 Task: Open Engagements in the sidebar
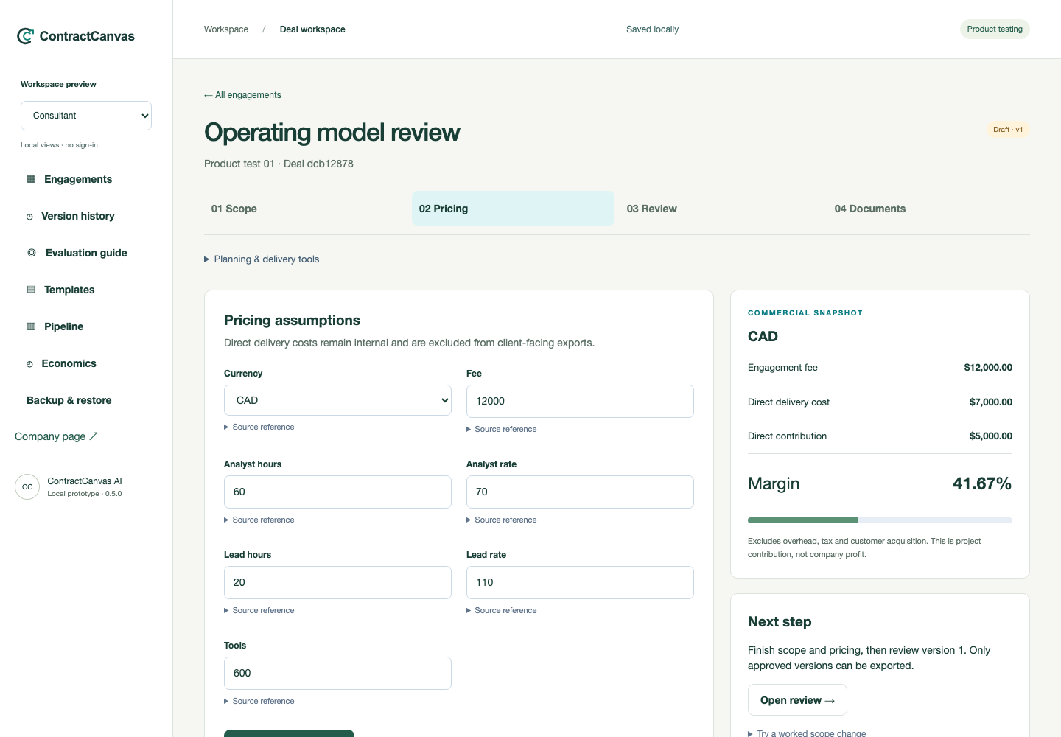tap(78, 179)
